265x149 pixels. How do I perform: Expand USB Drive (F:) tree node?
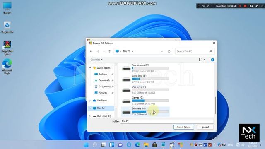click(90, 116)
